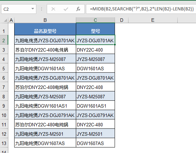This screenshot has height=153, width=196.
Task: Select cell C3 showing DNY22C-400
Action: pos(95,49)
